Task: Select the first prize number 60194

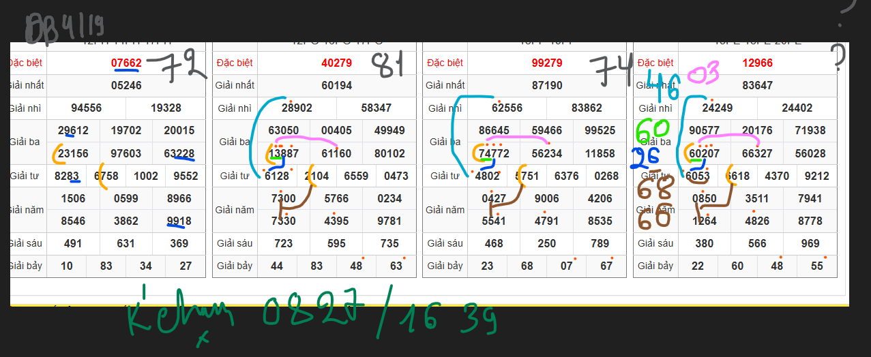Action: click(x=336, y=86)
